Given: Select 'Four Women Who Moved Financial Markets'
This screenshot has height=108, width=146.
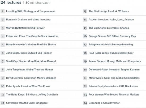Looking at the screenshot, I should 114,94.
